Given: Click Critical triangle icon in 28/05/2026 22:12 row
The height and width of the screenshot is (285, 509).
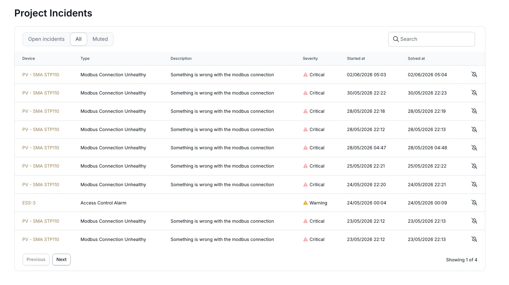Looking at the screenshot, I should click(x=305, y=129).
